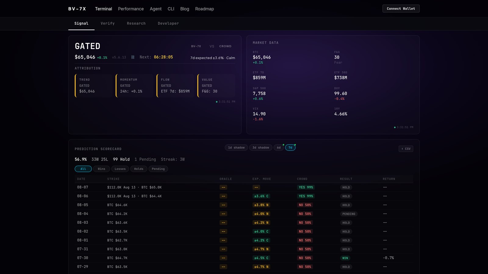This screenshot has height=274, width=488.
Task: Show only Holds in the scorecard
Action: pyautogui.click(x=139, y=169)
